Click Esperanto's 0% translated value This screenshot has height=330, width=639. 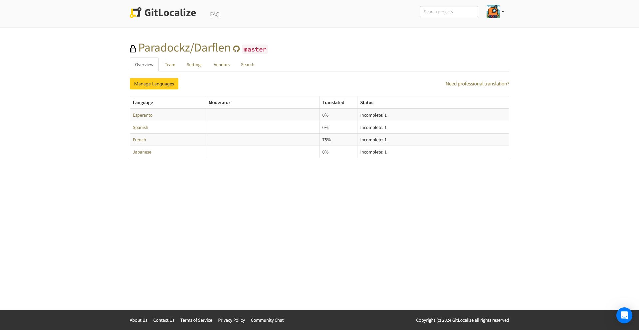click(325, 115)
